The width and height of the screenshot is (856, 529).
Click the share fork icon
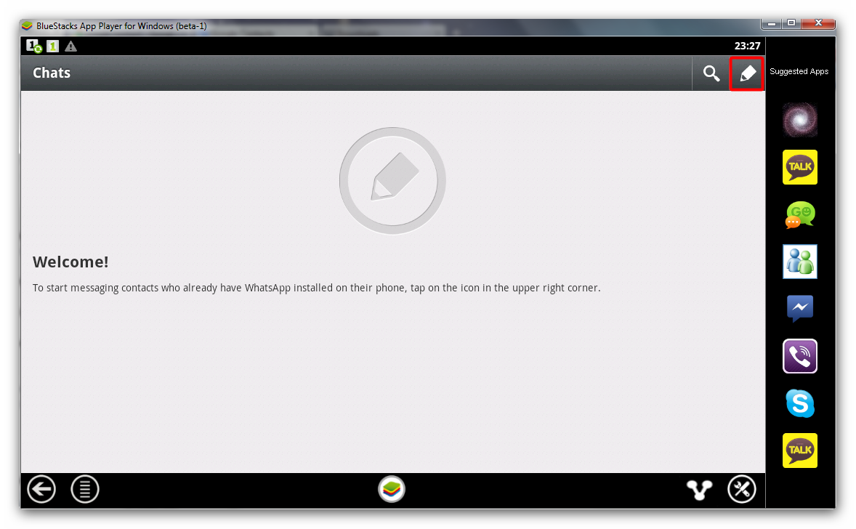tap(699, 489)
